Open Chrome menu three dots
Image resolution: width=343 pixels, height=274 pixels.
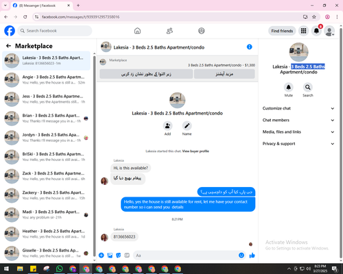(337, 17)
